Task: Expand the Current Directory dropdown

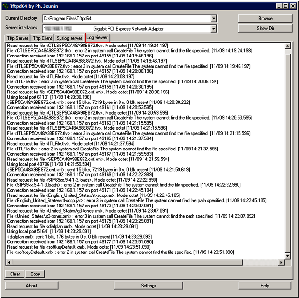Action: [214, 19]
